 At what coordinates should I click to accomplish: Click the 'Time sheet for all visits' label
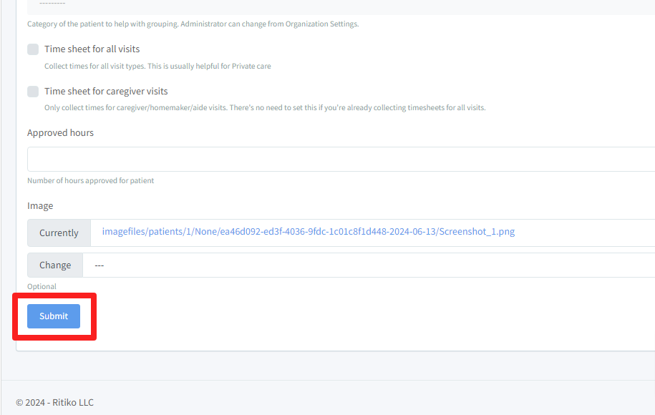click(x=92, y=49)
